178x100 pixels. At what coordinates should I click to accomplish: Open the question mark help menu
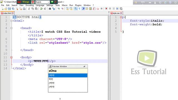93,5
